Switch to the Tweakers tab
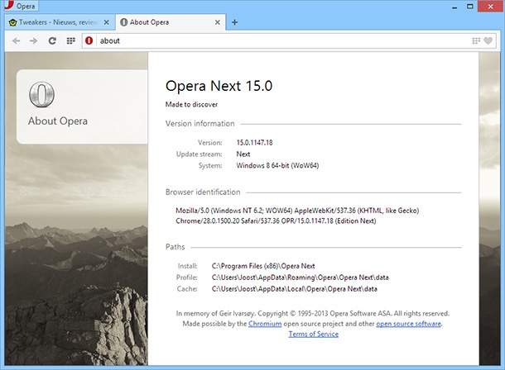505x370 pixels. coord(60,22)
